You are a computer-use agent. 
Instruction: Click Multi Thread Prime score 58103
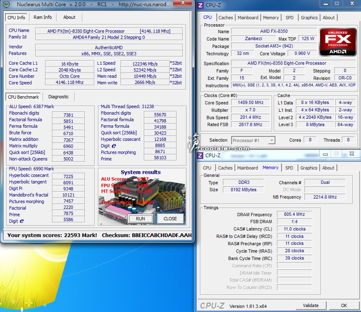coord(160,158)
